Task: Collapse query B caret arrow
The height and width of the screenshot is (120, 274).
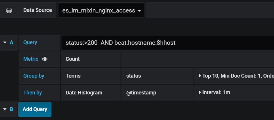Action: click(x=5, y=109)
